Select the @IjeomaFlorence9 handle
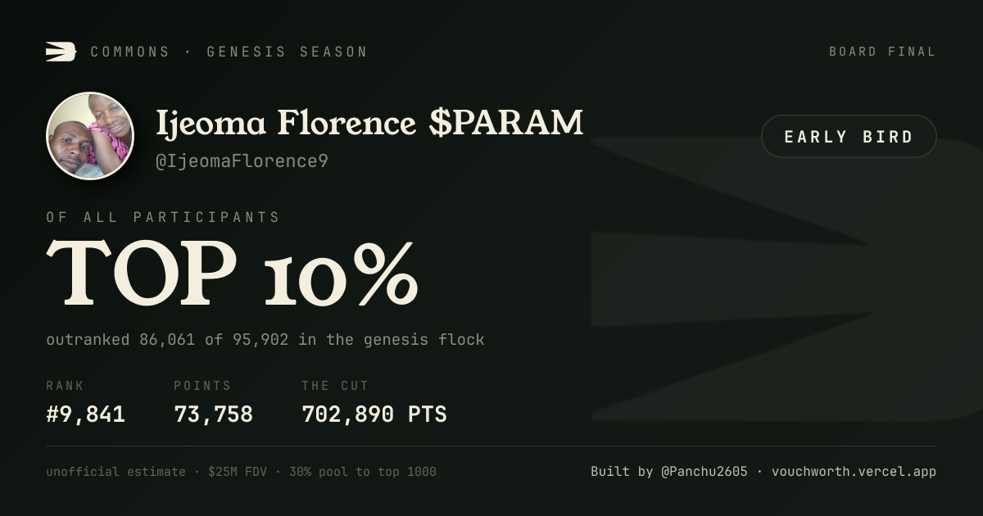This screenshot has width=983, height=516. [242, 161]
